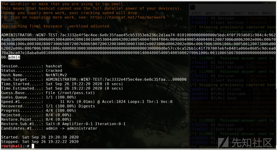This screenshot has width=277, height=150.
Task: Open the 终端(T) menu
Action: tap(239, 13)
